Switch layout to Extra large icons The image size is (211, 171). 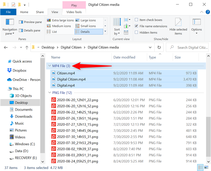coord(60,20)
